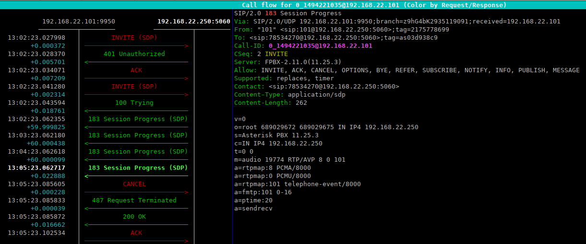
Task: Select 183 Session Progress at 13:02:23.062355
Action: coord(138,119)
